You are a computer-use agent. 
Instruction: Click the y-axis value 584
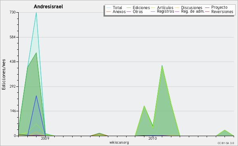[x=13, y=37]
